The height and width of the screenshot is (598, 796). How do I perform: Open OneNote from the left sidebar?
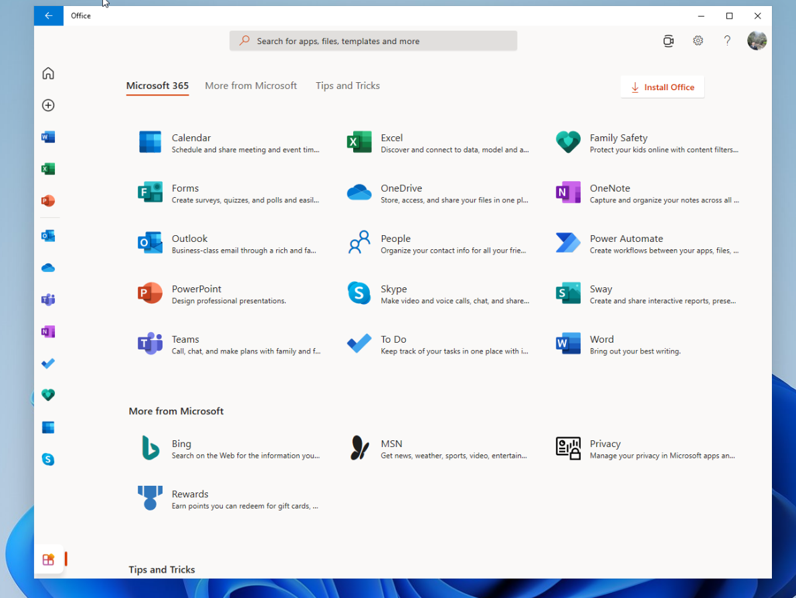point(48,331)
